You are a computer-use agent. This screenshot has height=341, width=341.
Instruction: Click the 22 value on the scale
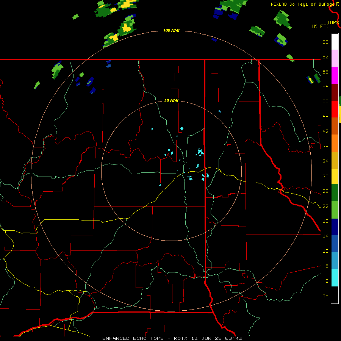click(x=325, y=206)
